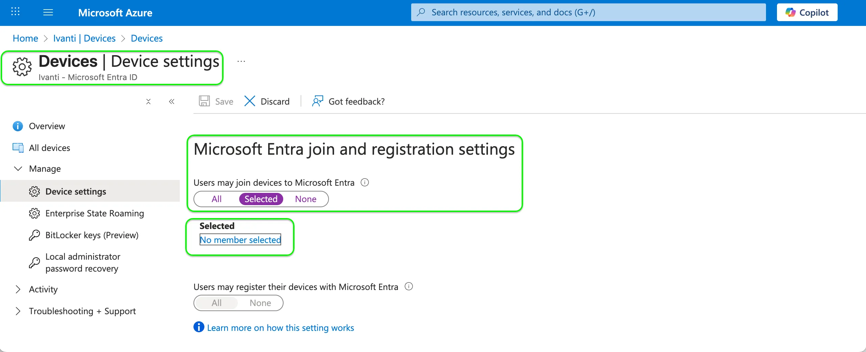Focus the Search resources, services, and docs field
Image resolution: width=866 pixels, height=352 pixels.
[x=588, y=13]
